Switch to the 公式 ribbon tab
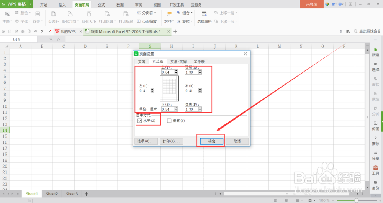The image size is (383, 203). click(x=101, y=5)
